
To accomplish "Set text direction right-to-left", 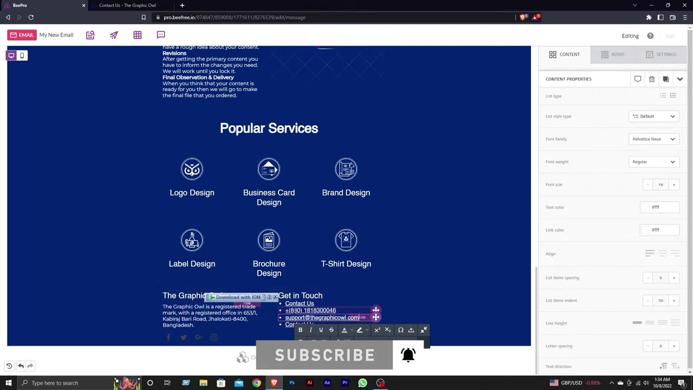I will coord(675,367).
